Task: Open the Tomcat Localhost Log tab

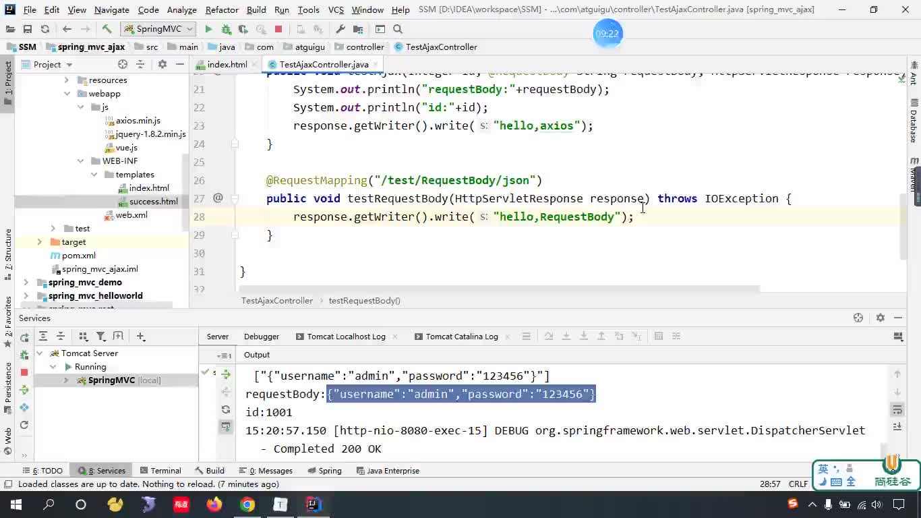Action: tap(346, 337)
